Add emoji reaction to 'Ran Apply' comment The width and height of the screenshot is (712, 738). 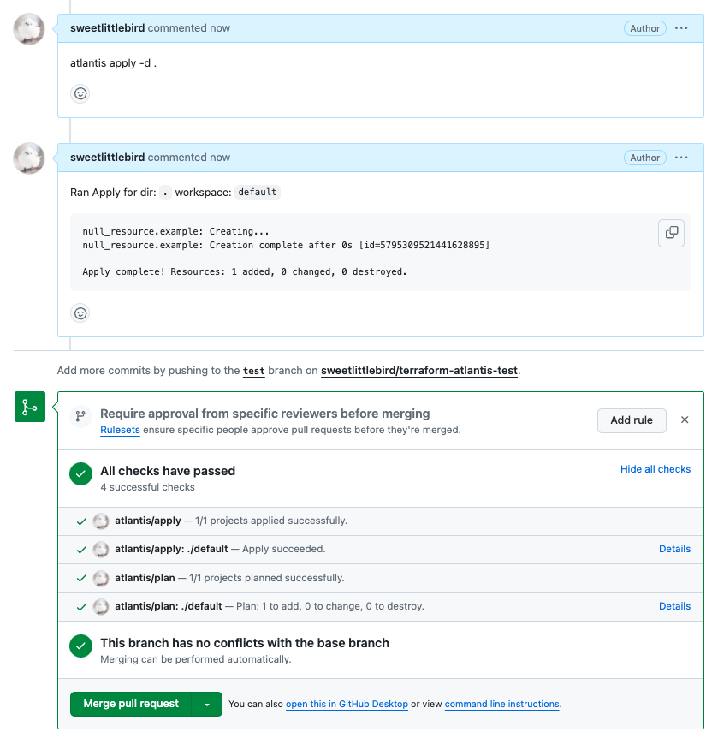click(80, 313)
